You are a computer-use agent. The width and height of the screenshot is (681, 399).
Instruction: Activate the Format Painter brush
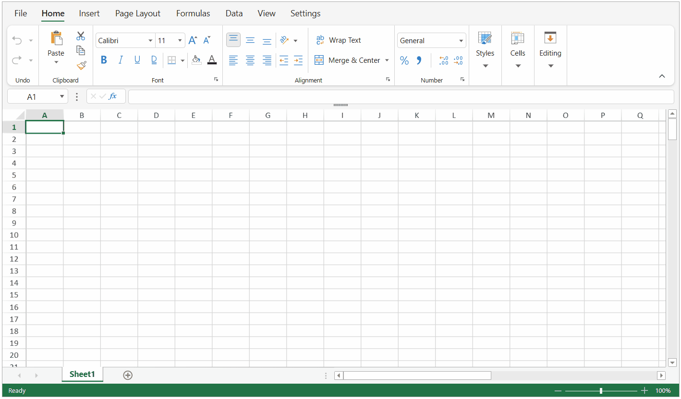81,65
